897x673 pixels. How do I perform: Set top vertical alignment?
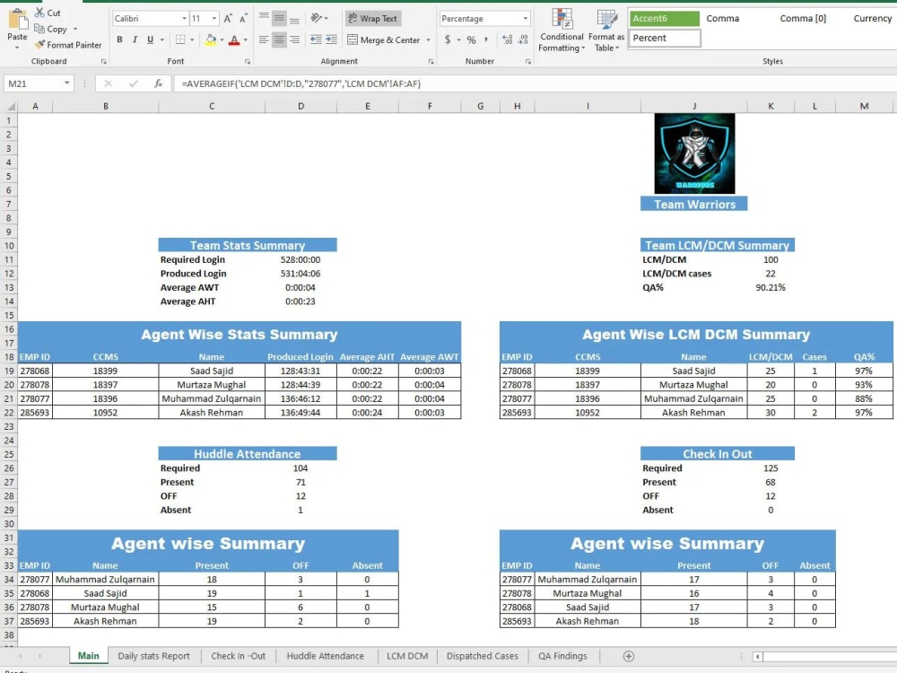(x=264, y=18)
